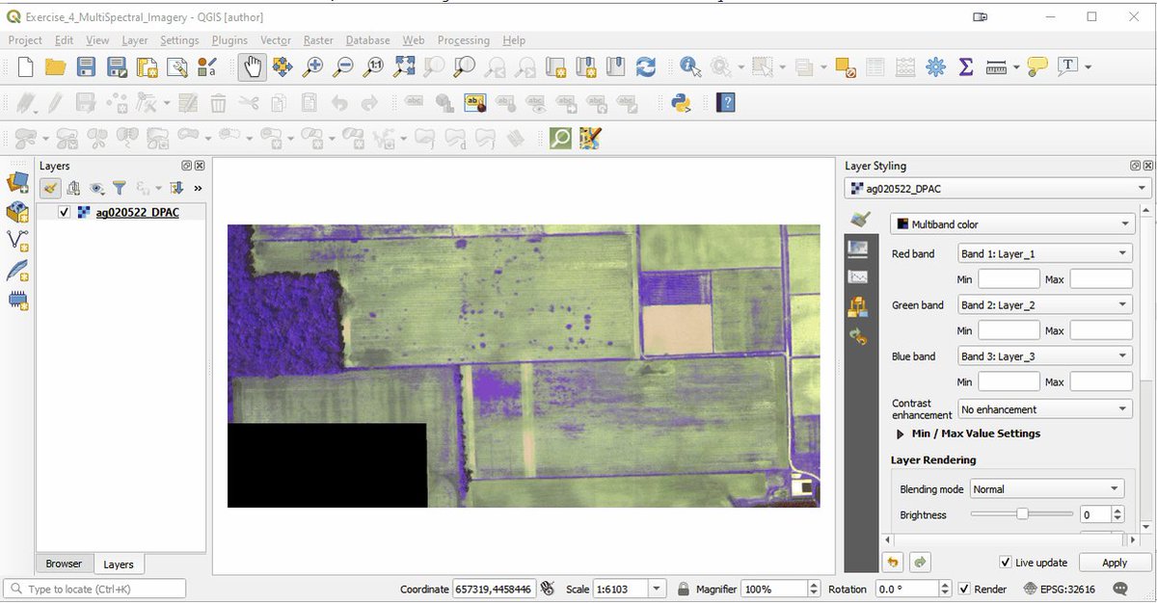Show Statistical Summary sigma icon
This screenshot has height=603, width=1157.
pyautogui.click(x=965, y=66)
